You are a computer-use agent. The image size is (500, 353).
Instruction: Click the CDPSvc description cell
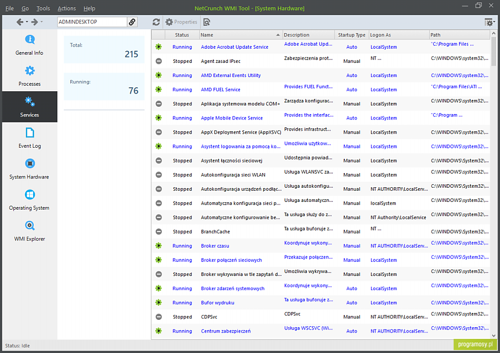pos(292,314)
